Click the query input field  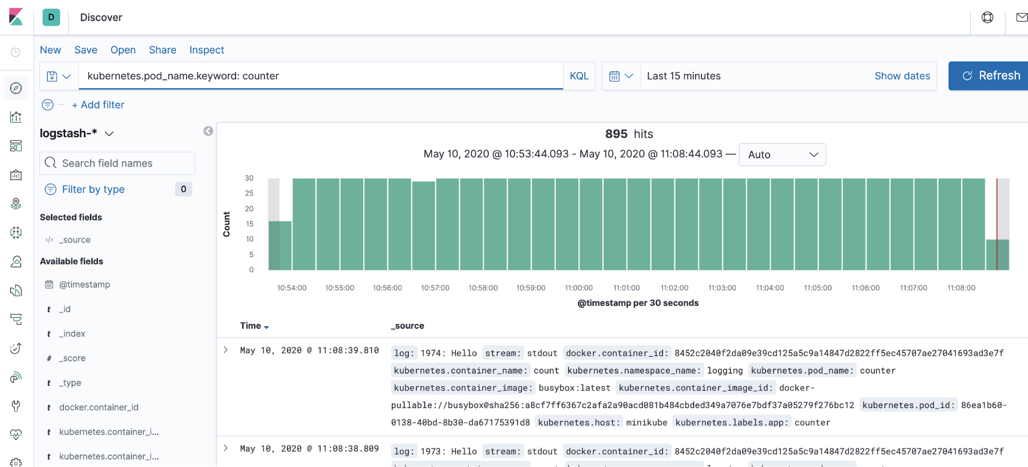320,76
